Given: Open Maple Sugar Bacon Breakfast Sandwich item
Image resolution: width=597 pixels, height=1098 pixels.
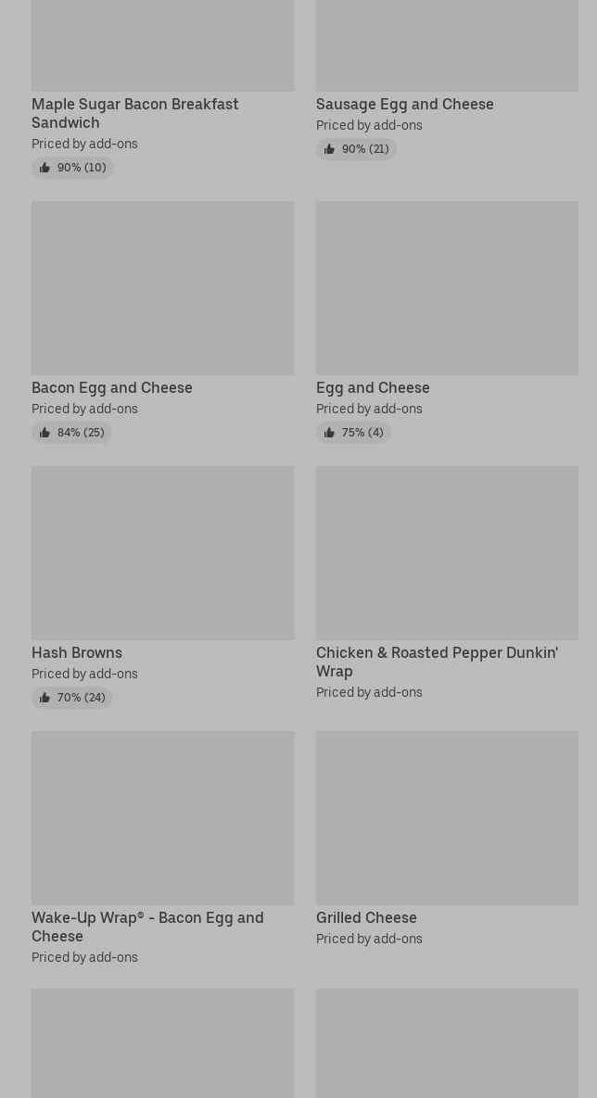Looking at the screenshot, I should pyautogui.click(x=134, y=113).
